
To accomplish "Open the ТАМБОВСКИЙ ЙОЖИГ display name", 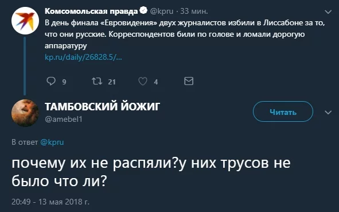I will coord(103,106).
